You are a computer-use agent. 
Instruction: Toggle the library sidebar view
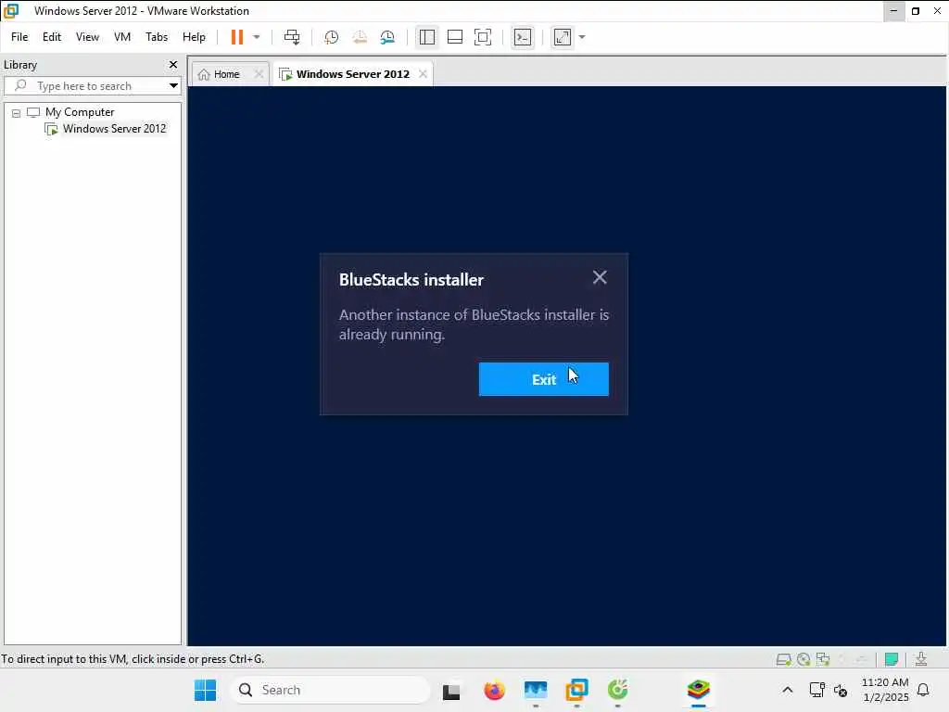click(x=426, y=37)
